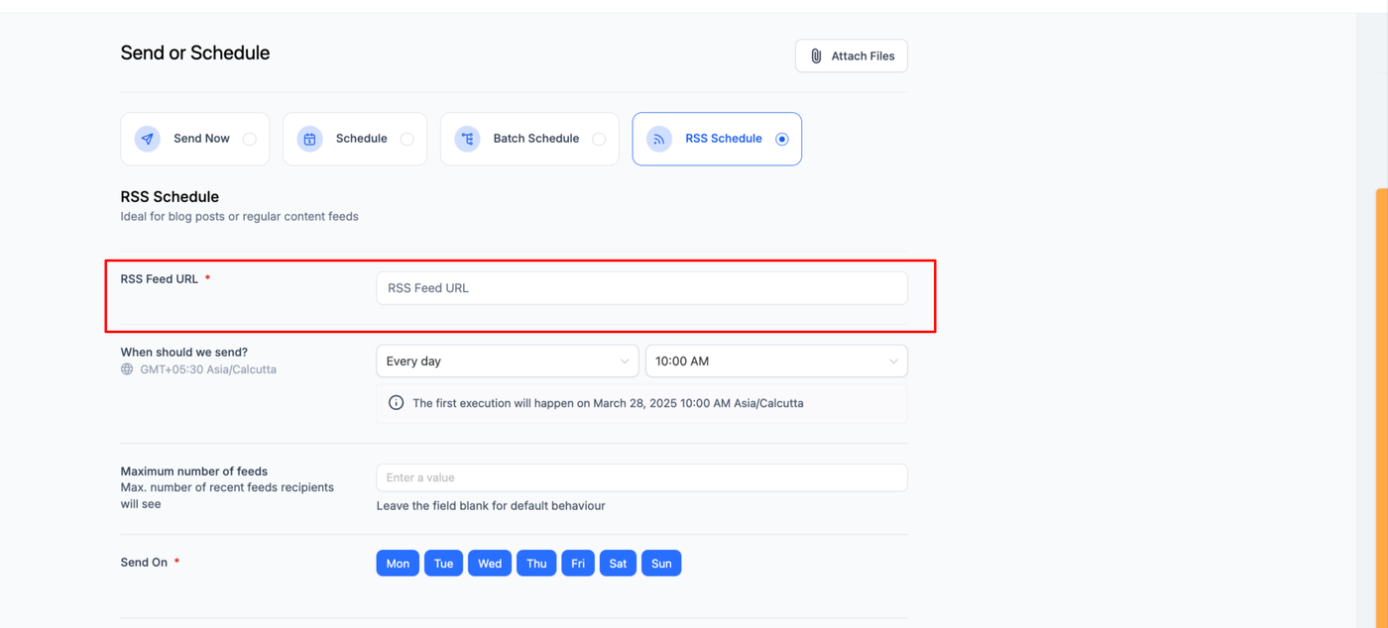Click the Maximum number of feeds field
This screenshot has height=628, width=1388.
point(641,477)
